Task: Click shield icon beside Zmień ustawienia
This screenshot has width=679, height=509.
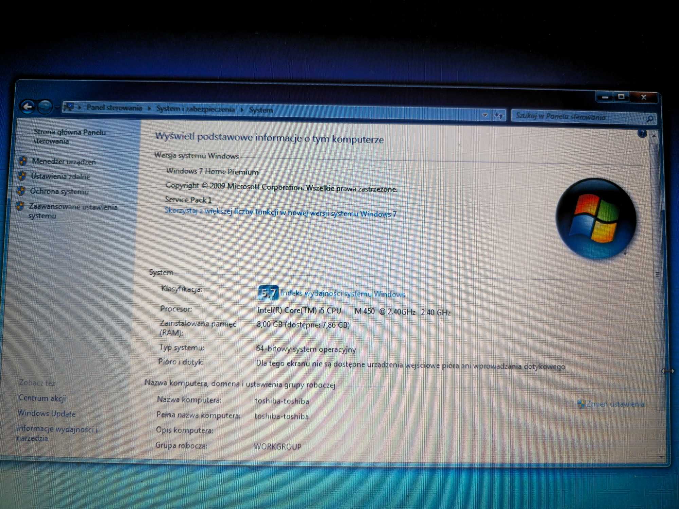Action: (581, 403)
